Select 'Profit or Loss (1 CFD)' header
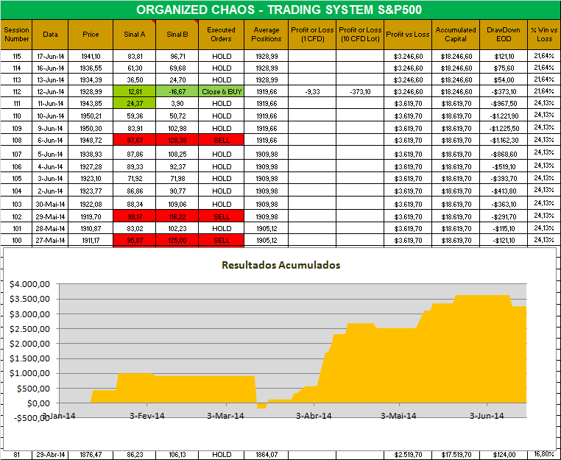The height and width of the screenshot is (460, 561). (x=312, y=35)
